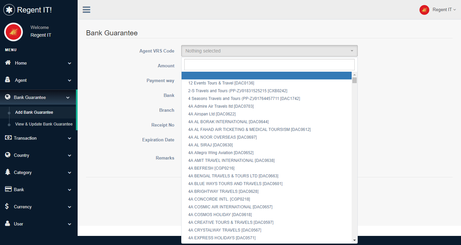Expand the Home menu chevron
The width and height of the screenshot is (461, 245).
pos(70,63)
